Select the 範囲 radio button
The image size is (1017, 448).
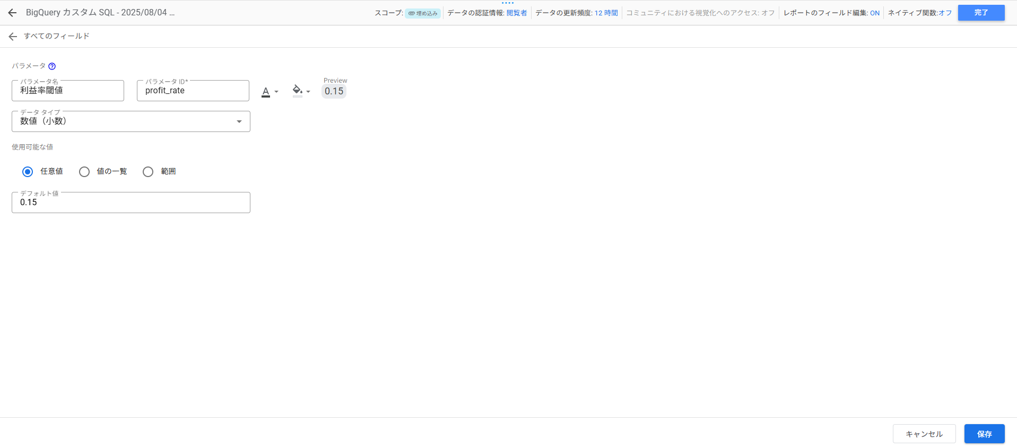click(x=148, y=172)
